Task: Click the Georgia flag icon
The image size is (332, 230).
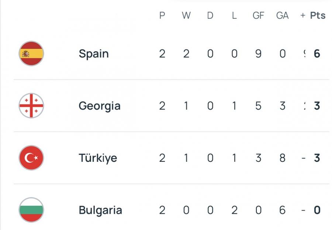Action: [31, 106]
